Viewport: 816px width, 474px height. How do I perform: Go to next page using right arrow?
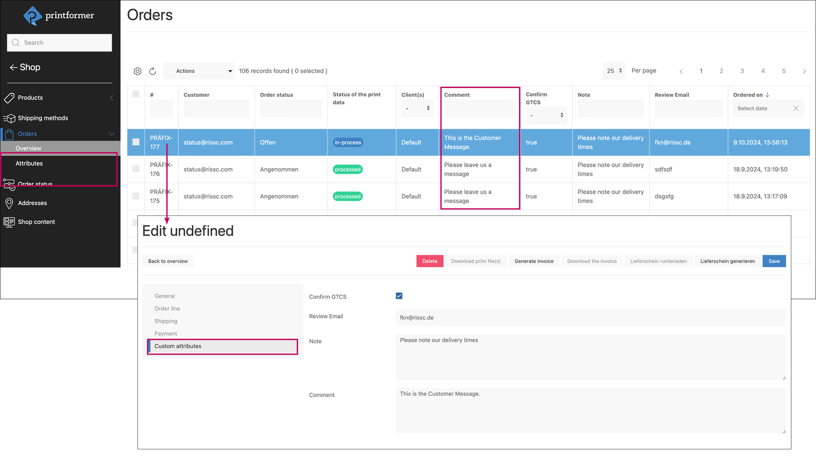click(804, 71)
